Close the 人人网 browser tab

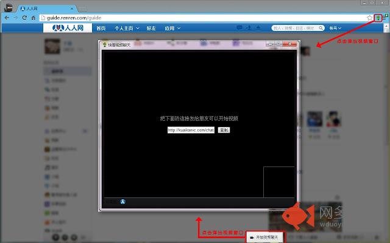click(72, 9)
